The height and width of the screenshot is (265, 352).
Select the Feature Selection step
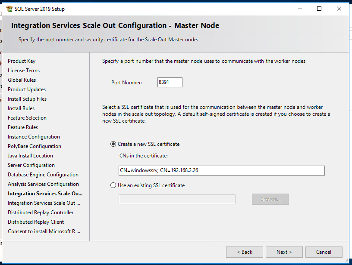[x=27, y=118]
